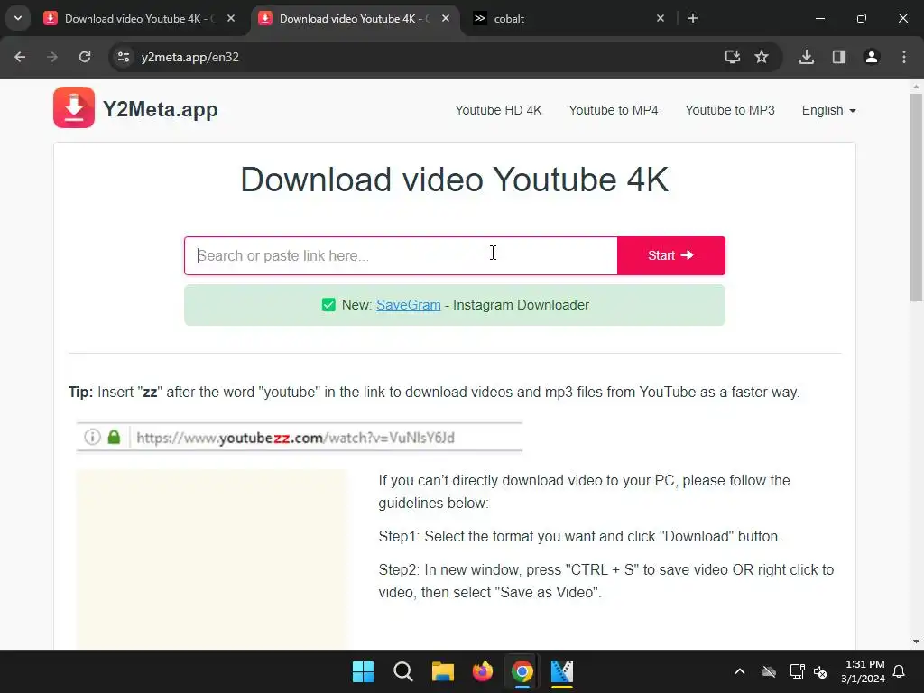Close the active Download video Youtube 4K tab

[446, 18]
